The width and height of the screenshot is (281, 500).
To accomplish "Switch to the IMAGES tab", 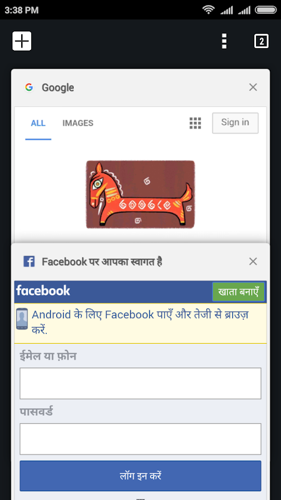I will [77, 123].
